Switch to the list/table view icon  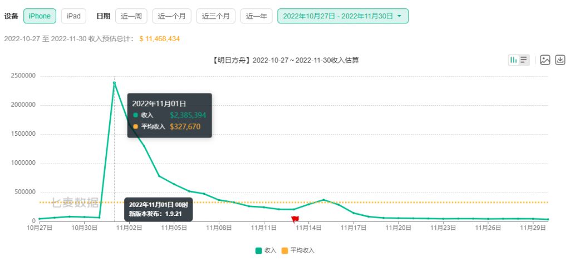click(524, 60)
